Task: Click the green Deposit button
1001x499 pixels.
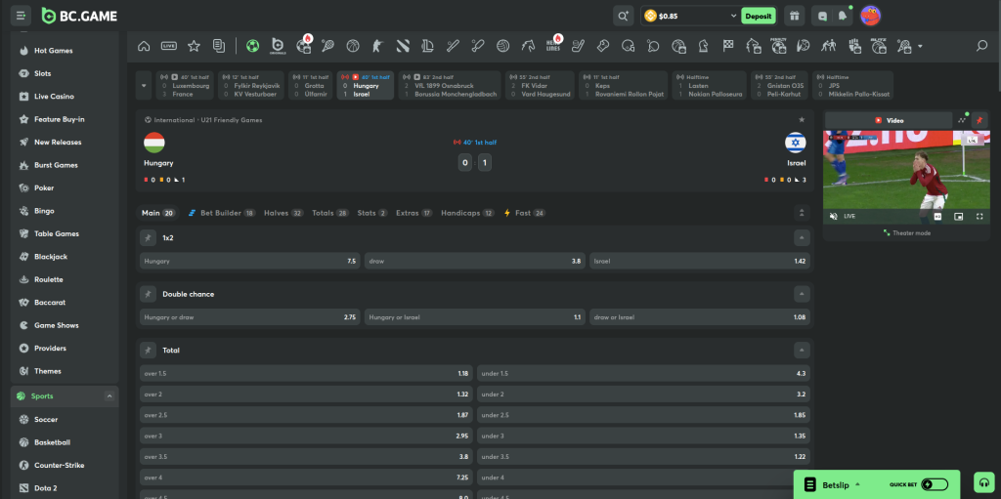Action: coord(758,16)
